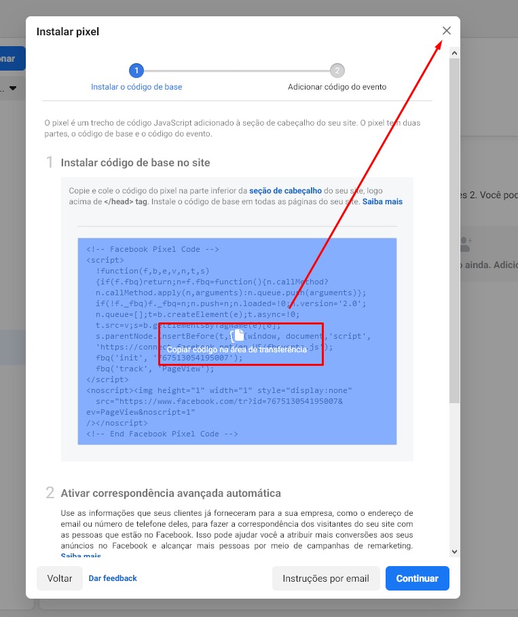
Task: Switch to "Adicionar código do evento" step
Action: point(337,87)
